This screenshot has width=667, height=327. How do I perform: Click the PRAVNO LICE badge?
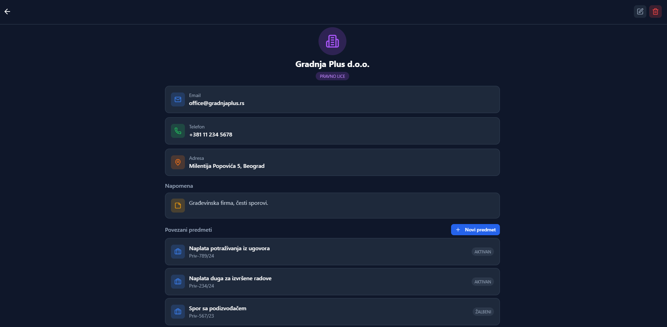pos(332,76)
